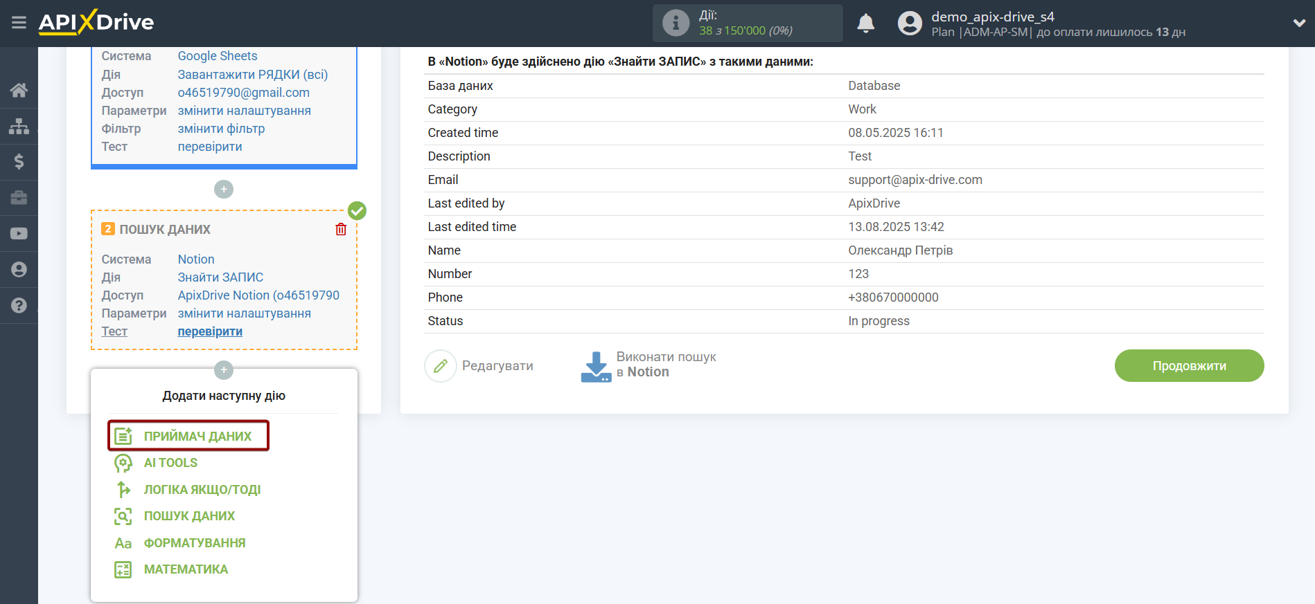Click the +380670000000 phone value
This screenshot has width=1315, height=604.
click(x=893, y=298)
